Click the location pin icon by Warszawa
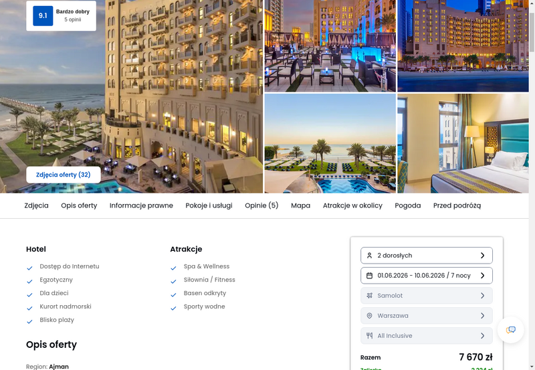 369,316
